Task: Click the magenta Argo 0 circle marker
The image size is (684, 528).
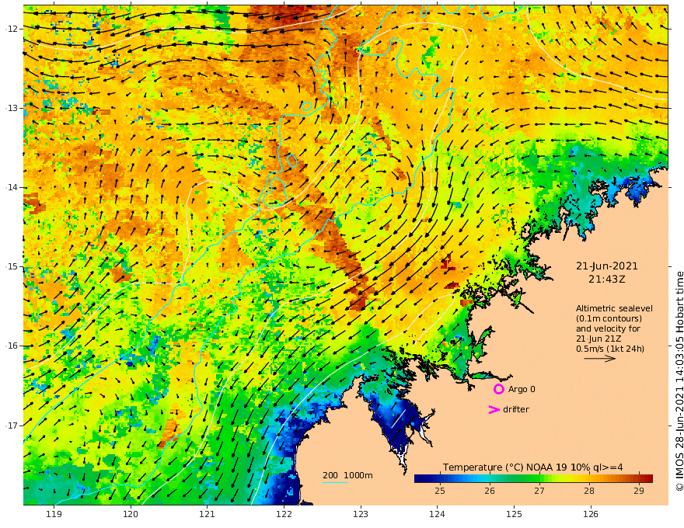Action: click(x=498, y=389)
